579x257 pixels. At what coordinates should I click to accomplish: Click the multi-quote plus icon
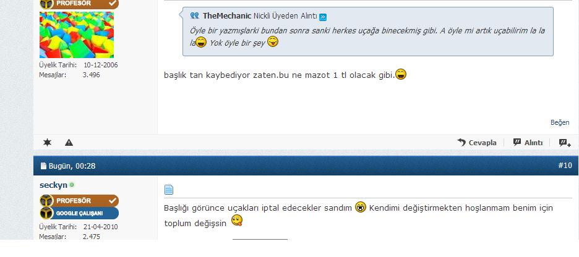coord(565,143)
